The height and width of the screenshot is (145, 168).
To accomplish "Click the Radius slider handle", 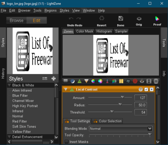I will tap(120, 104).
